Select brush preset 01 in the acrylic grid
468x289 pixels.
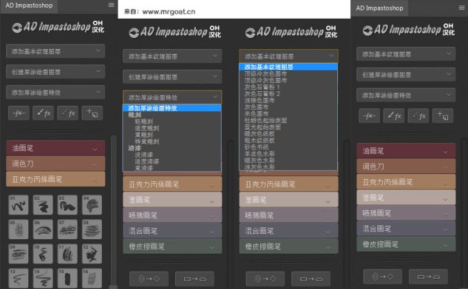(x=18, y=205)
